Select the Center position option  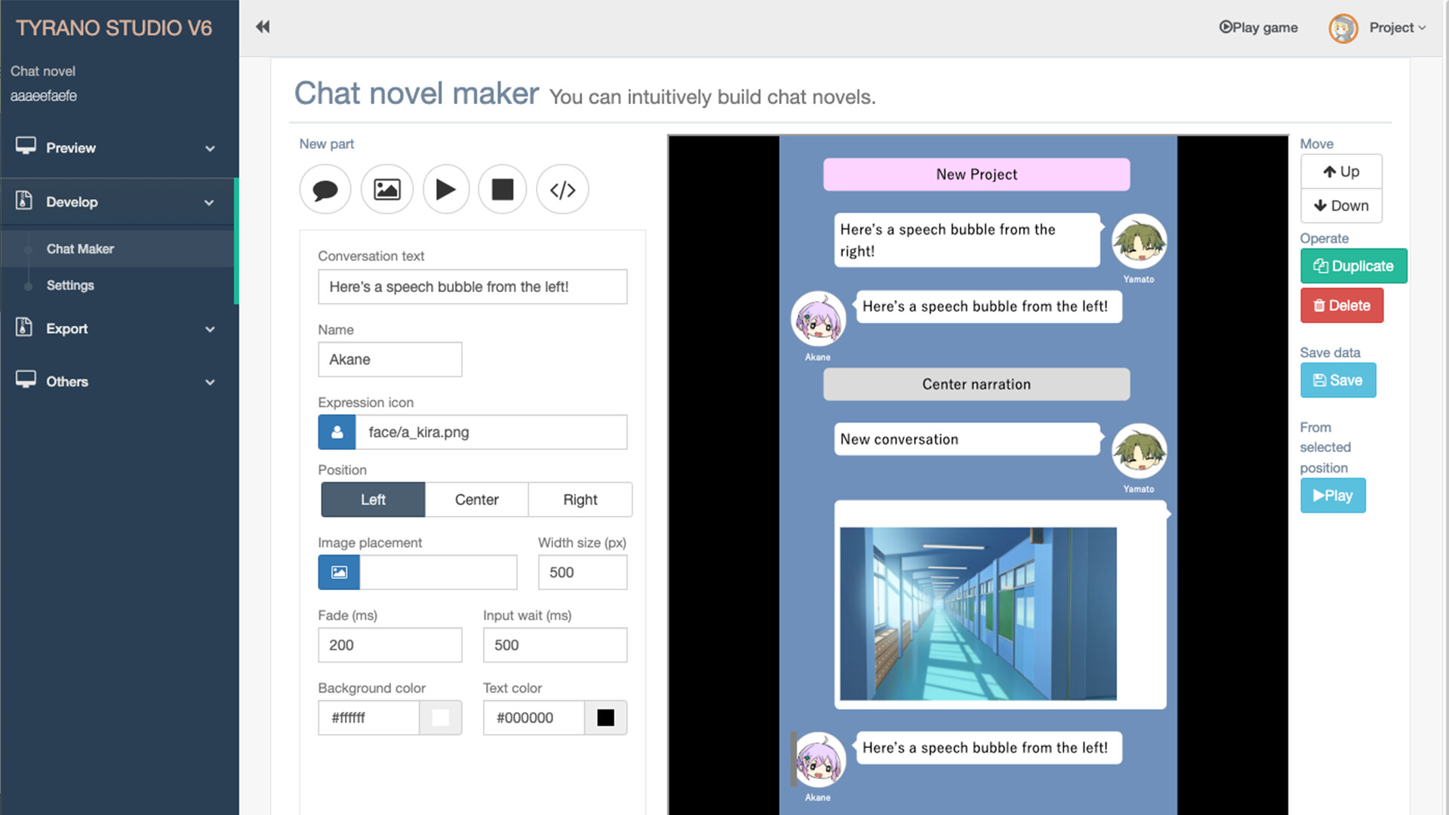click(x=475, y=500)
